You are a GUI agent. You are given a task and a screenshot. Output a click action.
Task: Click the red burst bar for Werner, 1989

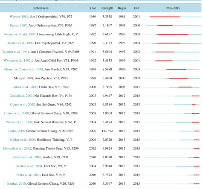point(165,17)
